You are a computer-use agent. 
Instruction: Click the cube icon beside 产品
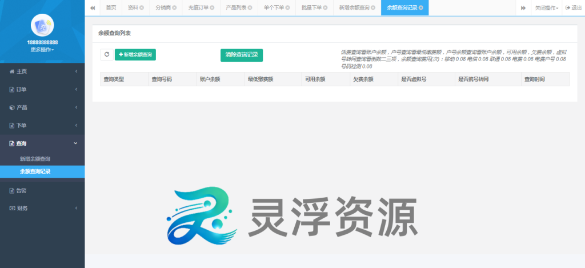coord(11,107)
